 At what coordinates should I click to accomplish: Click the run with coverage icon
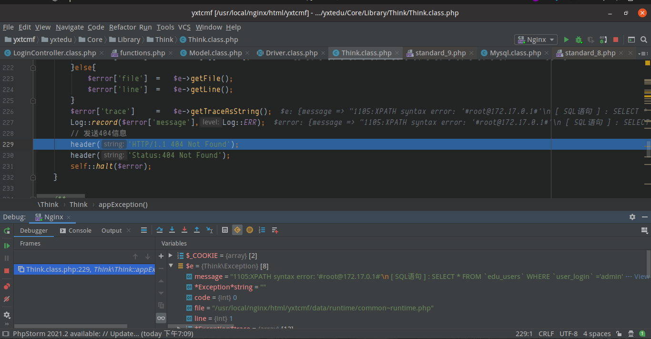click(x=591, y=40)
